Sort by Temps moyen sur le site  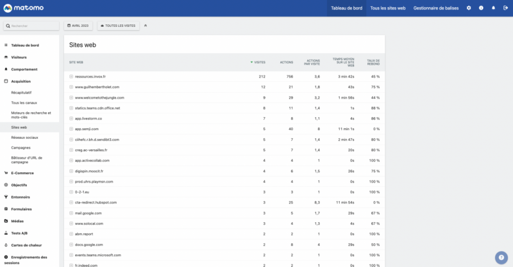pyautogui.click(x=344, y=62)
